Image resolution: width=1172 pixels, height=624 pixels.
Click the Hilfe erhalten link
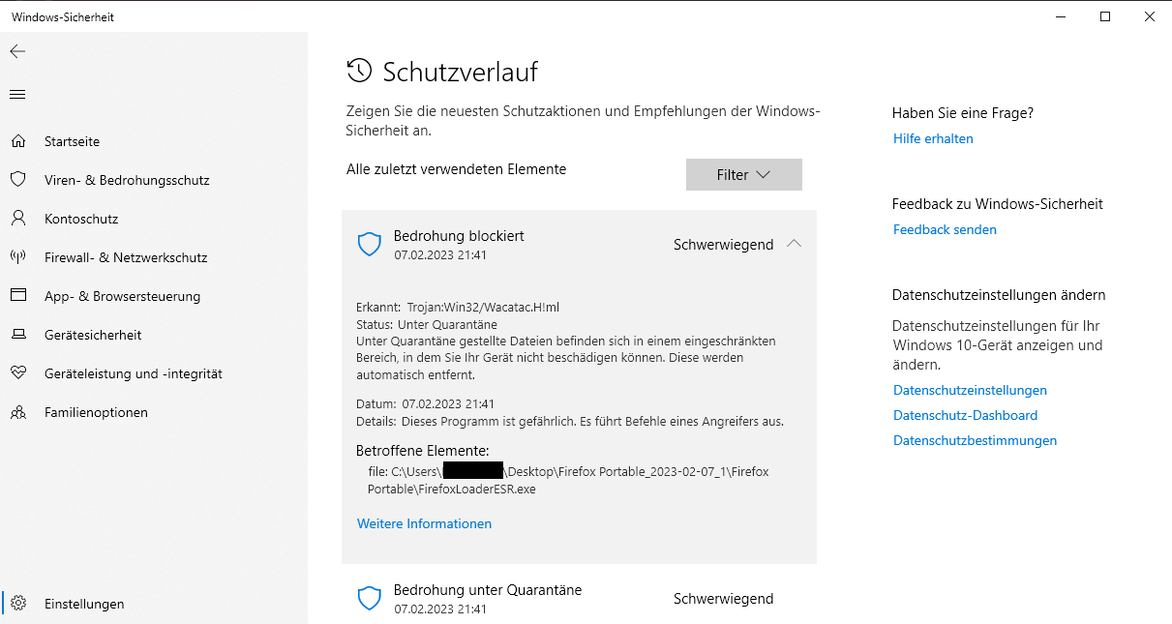click(x=933, y=138)
